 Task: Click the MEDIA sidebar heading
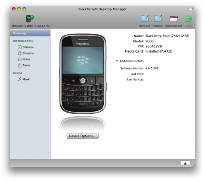click(18, 73)
